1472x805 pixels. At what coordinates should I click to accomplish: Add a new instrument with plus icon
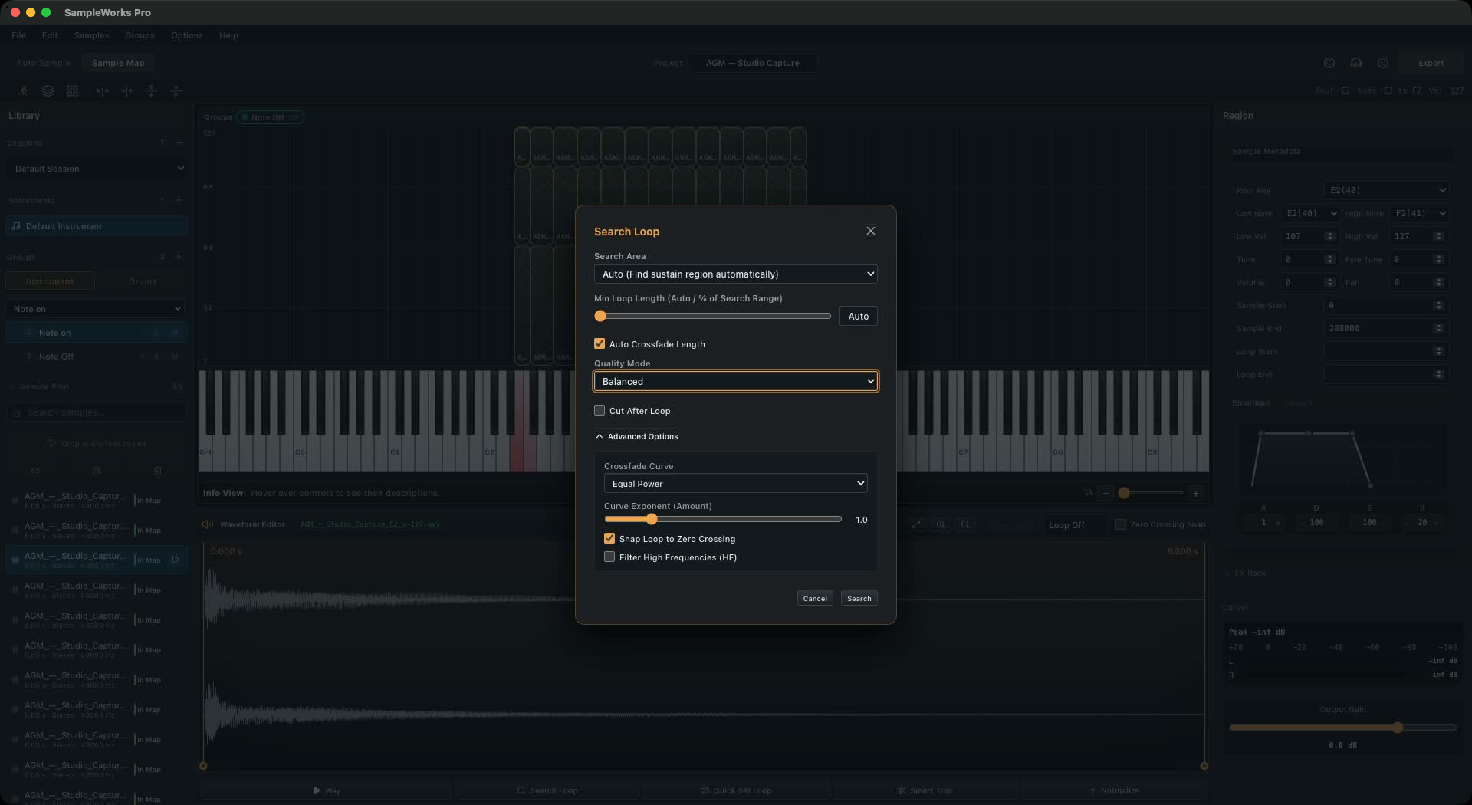point(179,200)
